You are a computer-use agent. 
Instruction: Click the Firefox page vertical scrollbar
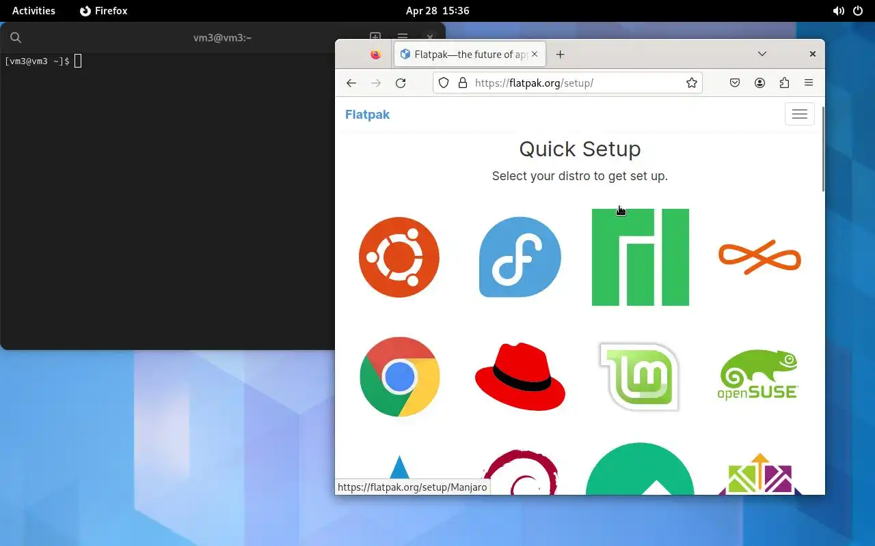point(822,150)
